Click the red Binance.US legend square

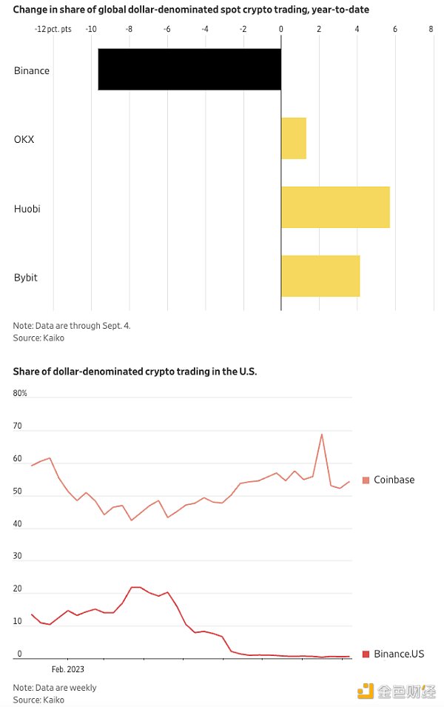pos(366,654)
